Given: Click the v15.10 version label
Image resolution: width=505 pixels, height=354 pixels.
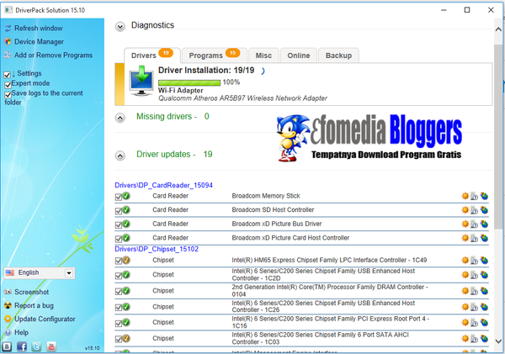Looking at the screenshot, I should [x=92, y=348].
